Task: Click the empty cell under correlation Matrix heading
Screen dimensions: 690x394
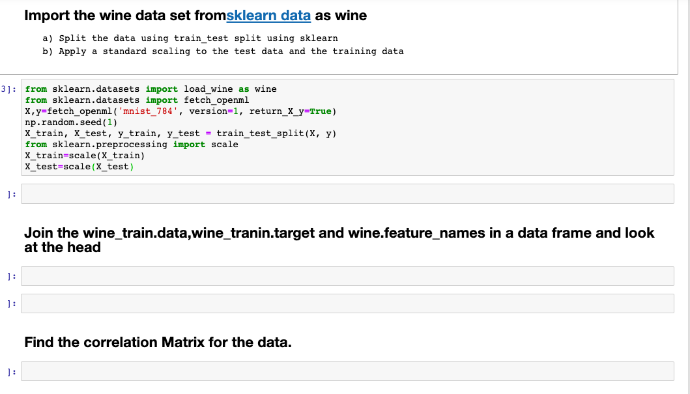Action: click(x=347, y=371)
